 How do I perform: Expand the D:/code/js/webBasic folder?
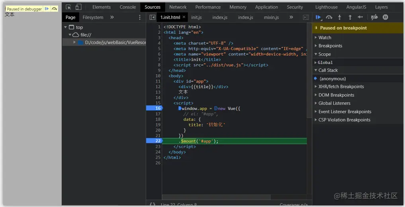pos(74,42)
